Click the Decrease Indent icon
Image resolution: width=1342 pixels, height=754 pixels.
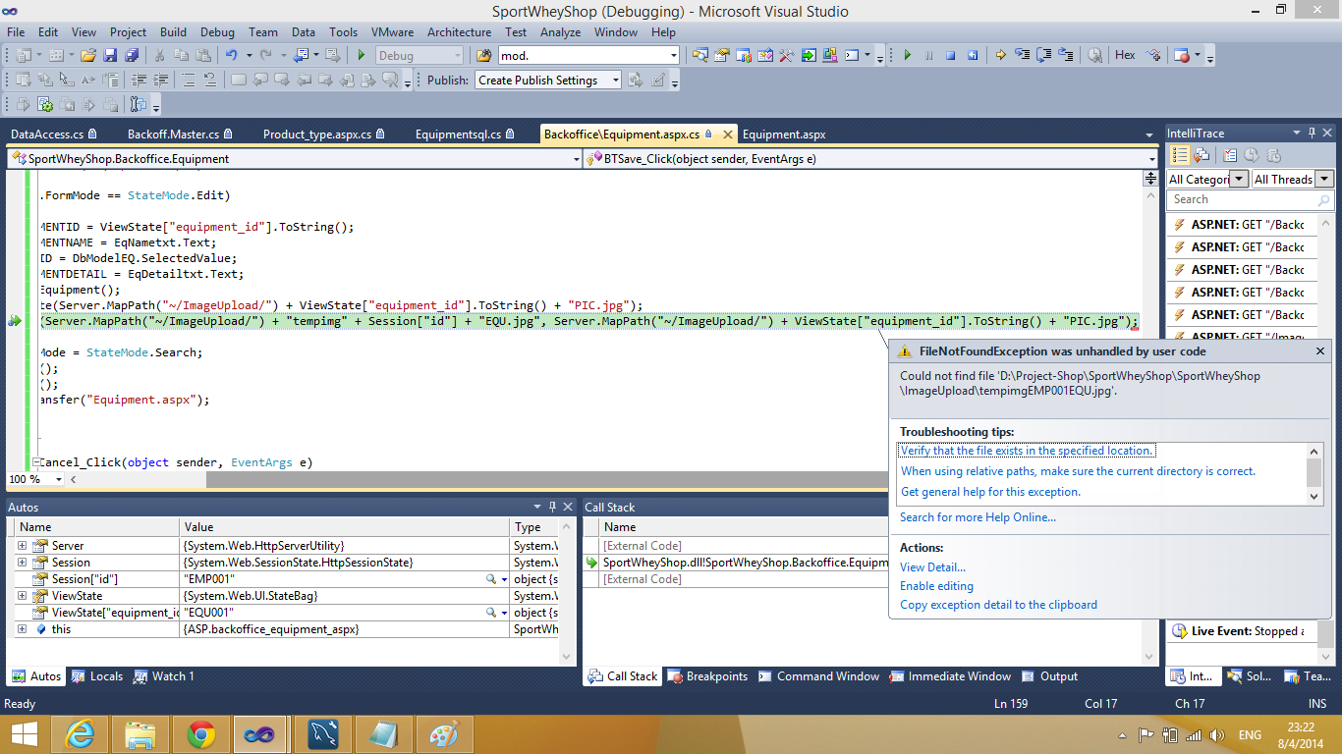tap(139, 81)
